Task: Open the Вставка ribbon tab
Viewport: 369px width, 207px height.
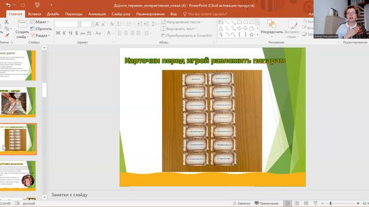Action: pyautogui.click(x=35, y=14)
